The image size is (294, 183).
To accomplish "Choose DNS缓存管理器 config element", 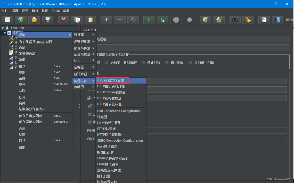I will [121, 123].
